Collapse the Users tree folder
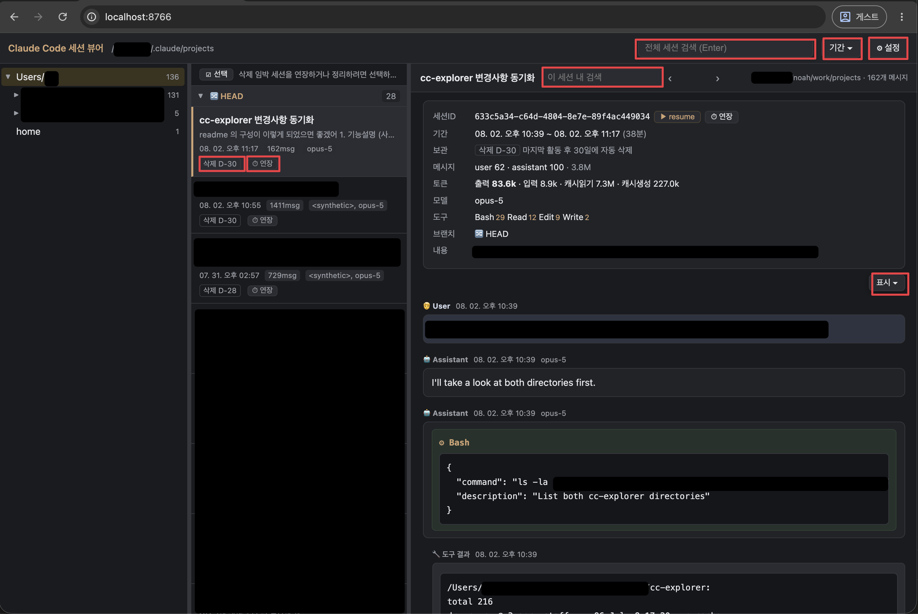This screenshot has width=918, height=614. pyautogui.click(x=8, y=77)
